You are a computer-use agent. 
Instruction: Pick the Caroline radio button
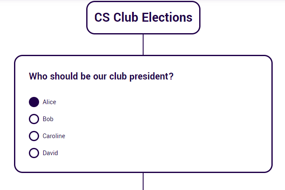[x=34, y=136]
